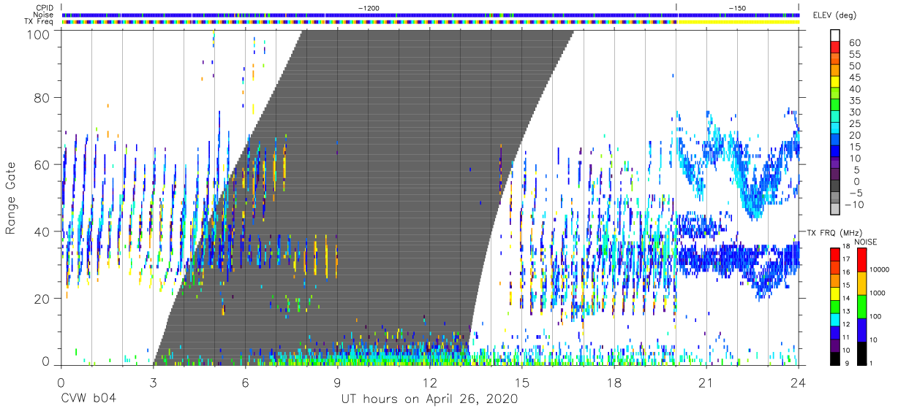Click the TX Freq row label
Image resolution: width=898 pixels, height=414 pixels.
coord(39,21)
